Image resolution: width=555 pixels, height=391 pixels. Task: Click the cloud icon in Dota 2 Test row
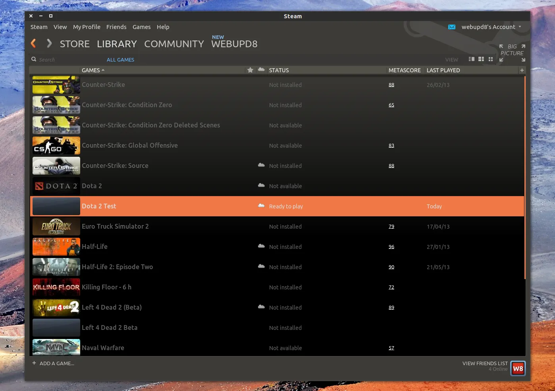click(261, 206)
